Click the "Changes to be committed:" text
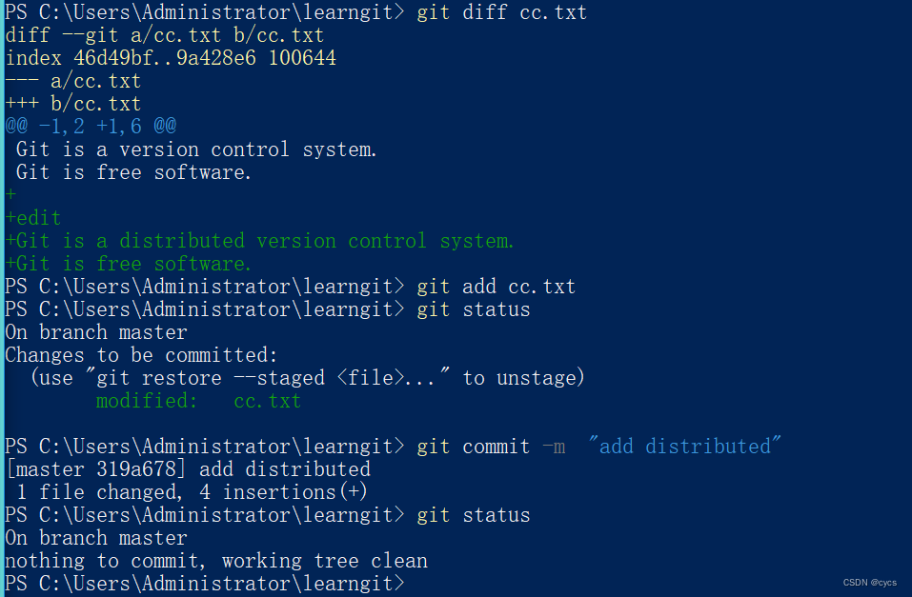The image size is (912, 597). pos(141,355)
